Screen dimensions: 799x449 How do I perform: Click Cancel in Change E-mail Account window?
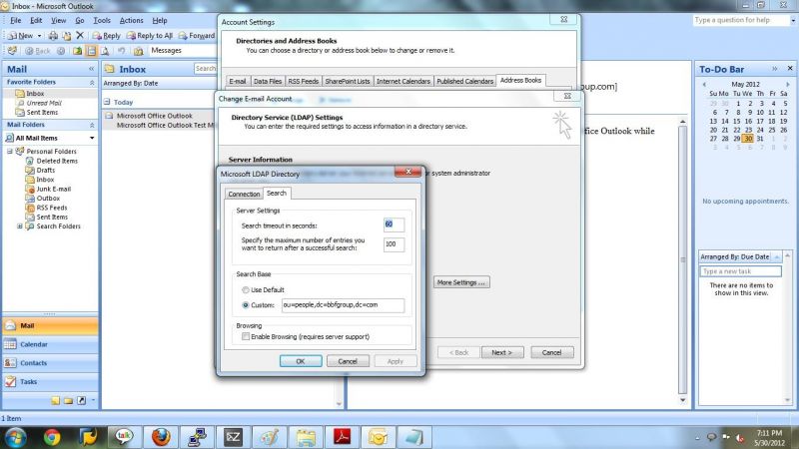(552, 352)
